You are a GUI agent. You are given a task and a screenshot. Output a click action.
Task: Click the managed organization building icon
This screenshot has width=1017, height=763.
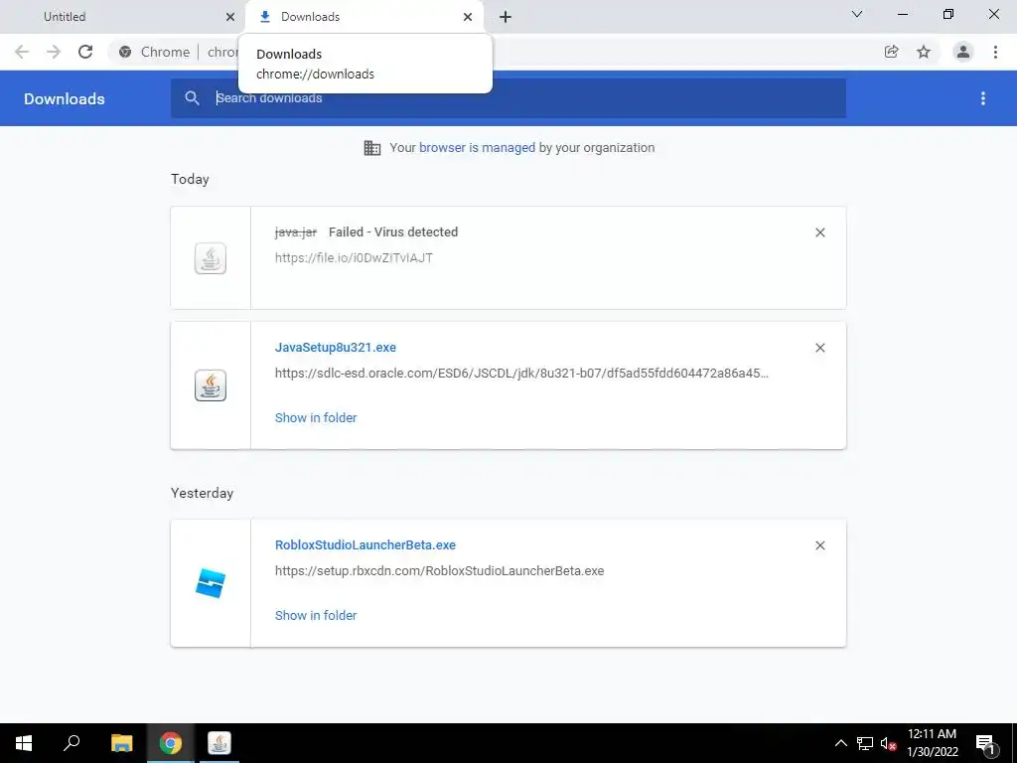tap(372, 148)
